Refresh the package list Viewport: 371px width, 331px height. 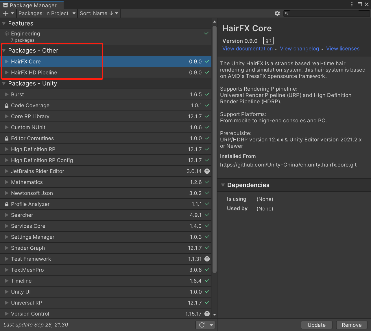[x=202, y=325]
